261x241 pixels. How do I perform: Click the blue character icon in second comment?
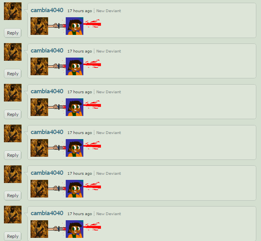coord(75,66)
